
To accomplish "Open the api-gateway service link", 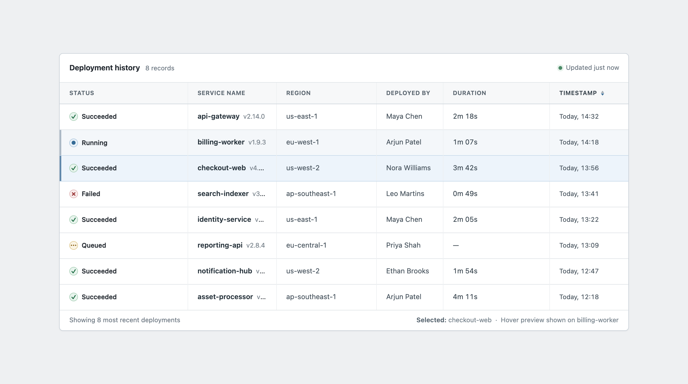I will tap(218, 116).
